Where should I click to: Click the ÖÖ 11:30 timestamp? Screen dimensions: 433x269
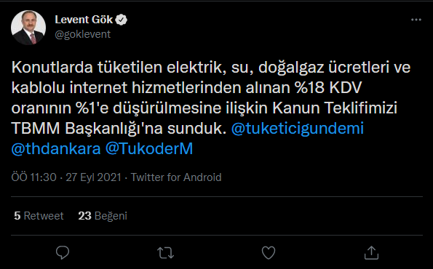coord(33,177)
